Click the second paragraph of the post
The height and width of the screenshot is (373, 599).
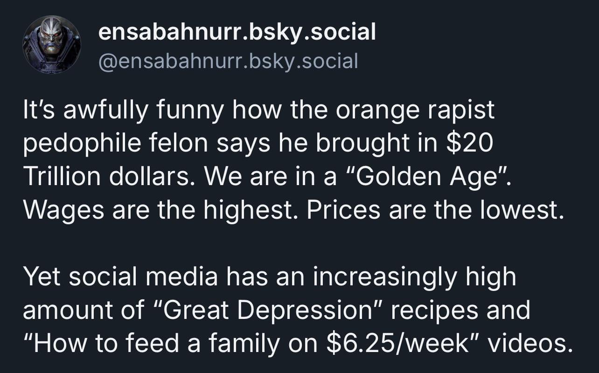pos(289,310)
